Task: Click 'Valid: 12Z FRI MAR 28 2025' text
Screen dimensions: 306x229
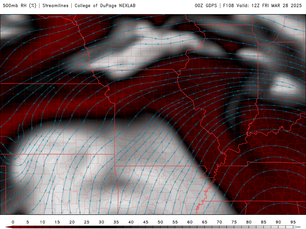Action: coord(269,6)
